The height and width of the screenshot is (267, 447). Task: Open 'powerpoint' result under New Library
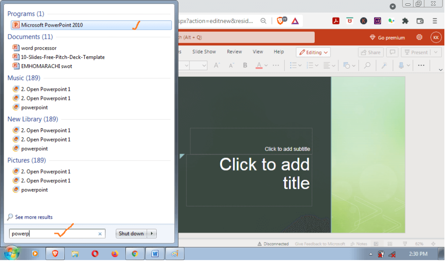[x=34, y=149]
